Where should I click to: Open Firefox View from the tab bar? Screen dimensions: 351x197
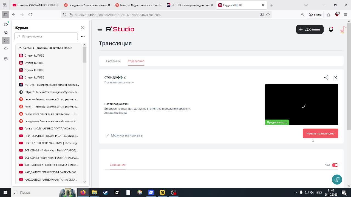[x=4, y=5]
